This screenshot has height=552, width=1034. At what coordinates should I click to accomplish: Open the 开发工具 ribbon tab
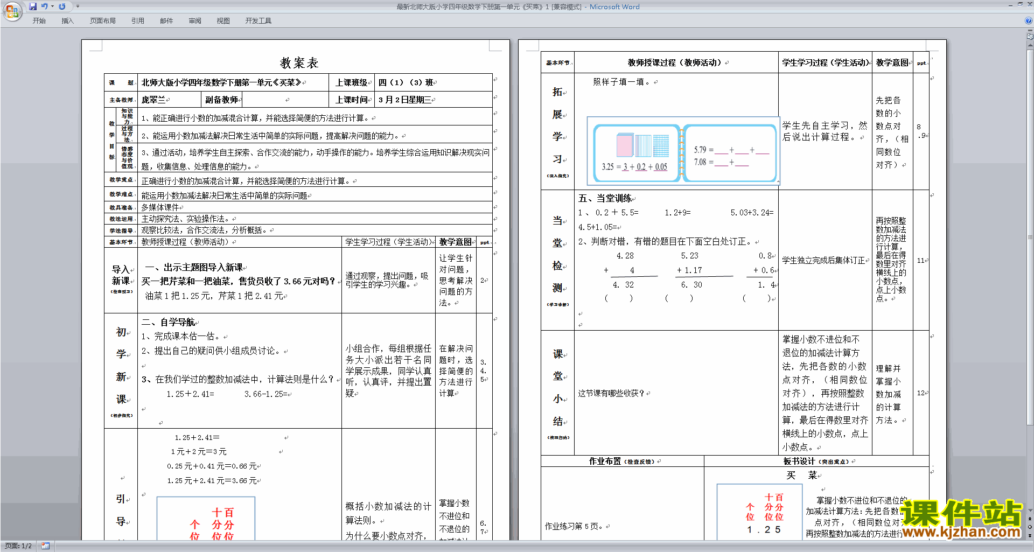(258, 21)
